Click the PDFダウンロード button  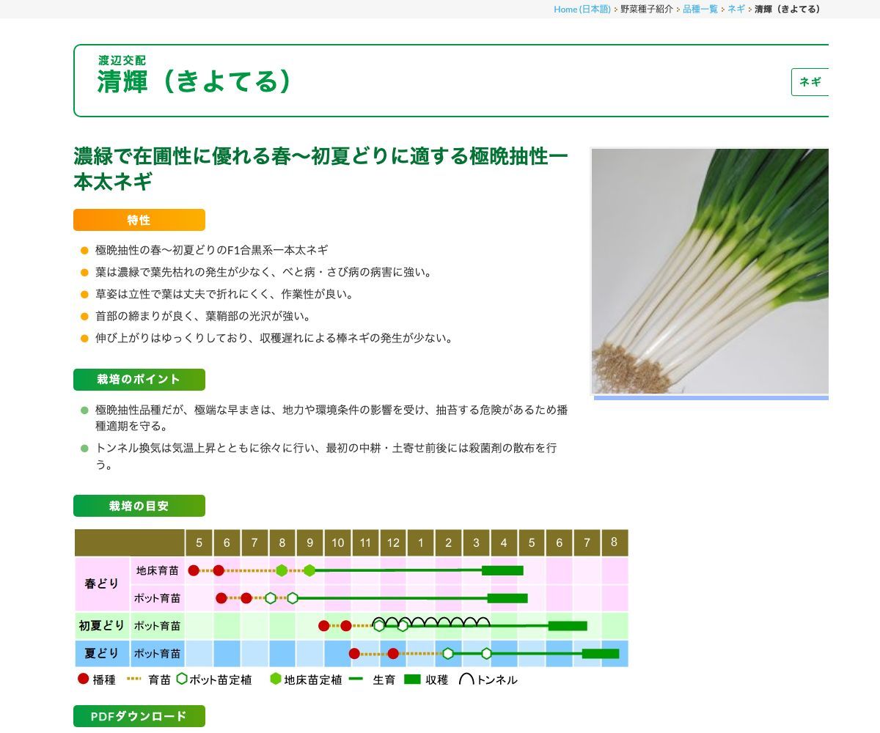(x=139, y=716)
